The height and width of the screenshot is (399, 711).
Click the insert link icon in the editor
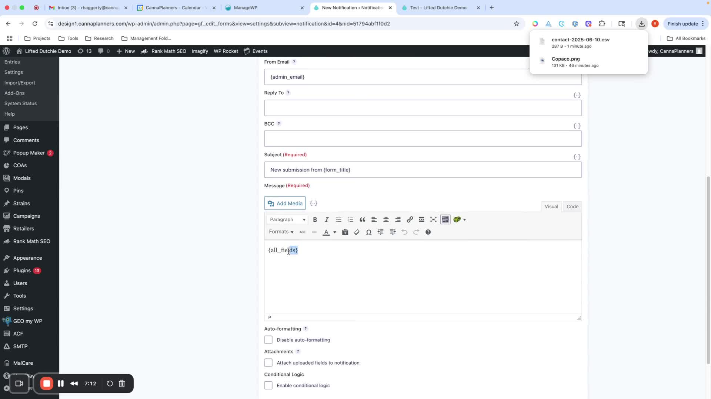[410, 219]
